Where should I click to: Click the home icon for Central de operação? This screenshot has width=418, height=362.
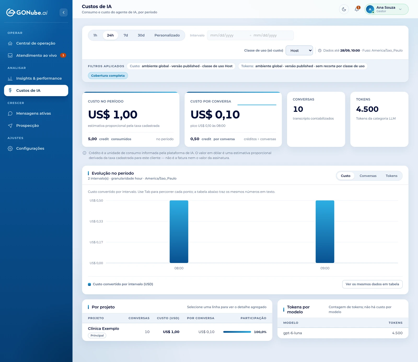tap(10, 43)
